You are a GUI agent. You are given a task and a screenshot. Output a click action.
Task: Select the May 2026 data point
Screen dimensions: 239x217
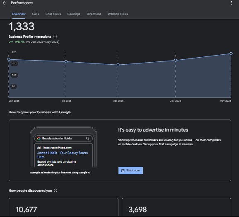pyautogui.click(x=231, y=54)
